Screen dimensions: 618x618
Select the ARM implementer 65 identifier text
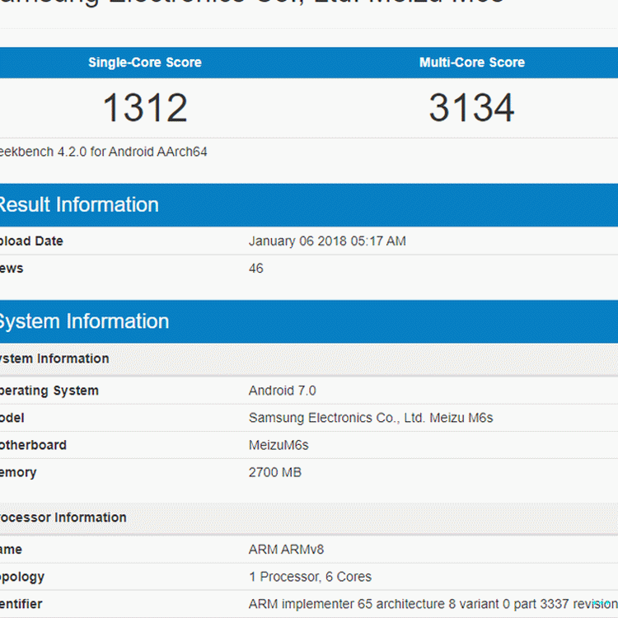tap(433, 604)
